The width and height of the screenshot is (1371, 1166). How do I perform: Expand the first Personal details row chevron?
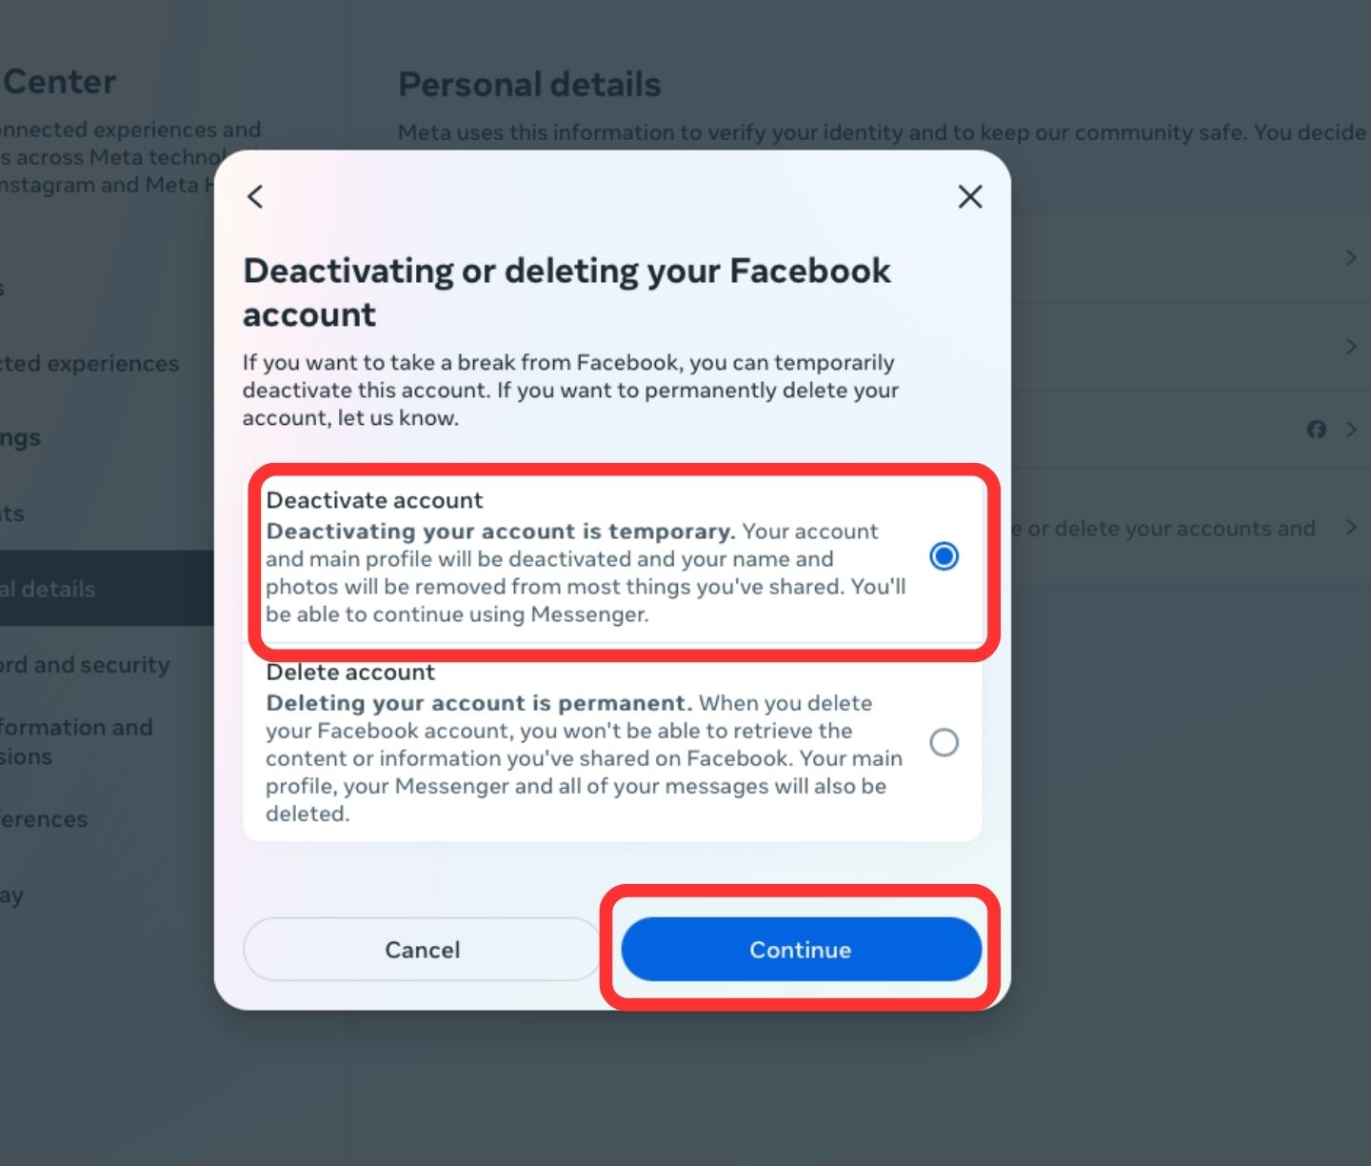click(1351, 257)
